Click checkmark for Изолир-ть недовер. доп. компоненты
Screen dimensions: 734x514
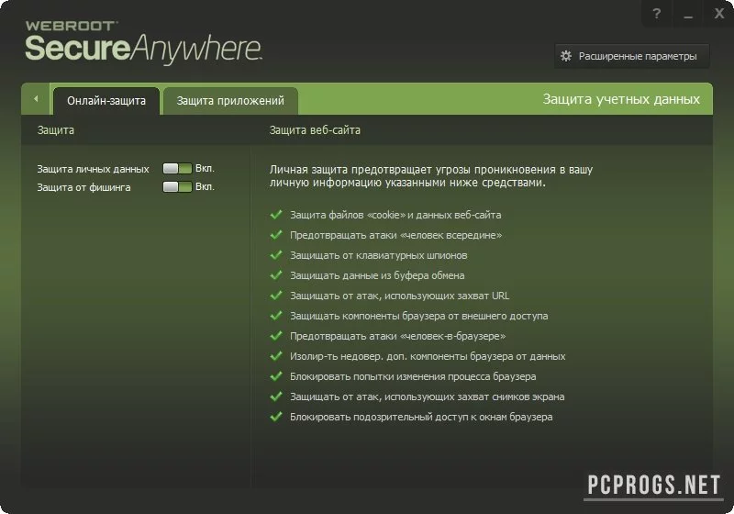point(276,356)
